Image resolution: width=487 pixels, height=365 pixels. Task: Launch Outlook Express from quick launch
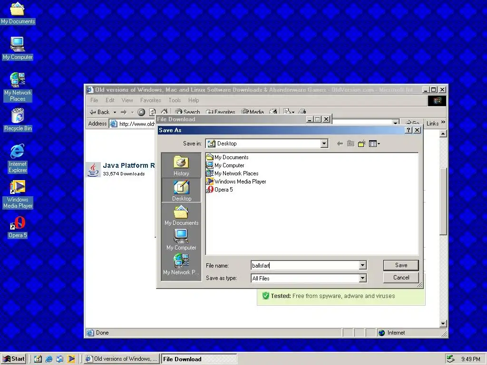(59, 359)
